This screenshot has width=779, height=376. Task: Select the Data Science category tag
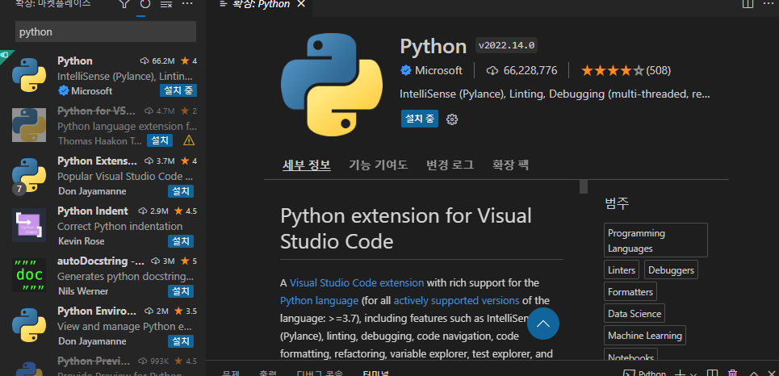tap(635, 313)
